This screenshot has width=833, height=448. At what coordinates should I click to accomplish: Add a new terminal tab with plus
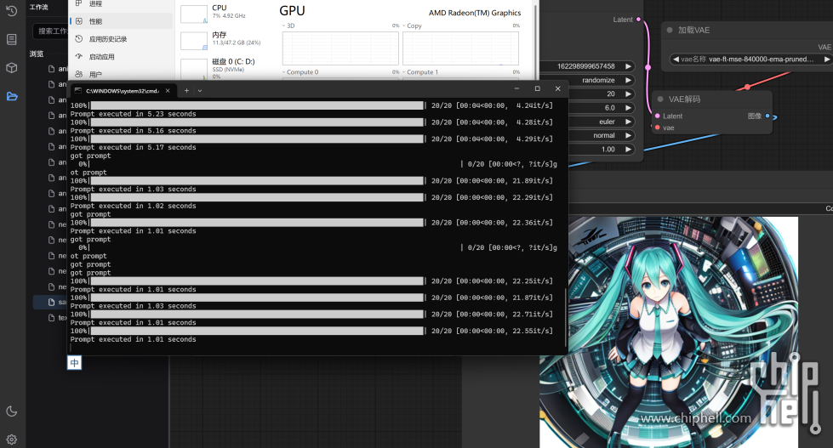coord(187,90)
